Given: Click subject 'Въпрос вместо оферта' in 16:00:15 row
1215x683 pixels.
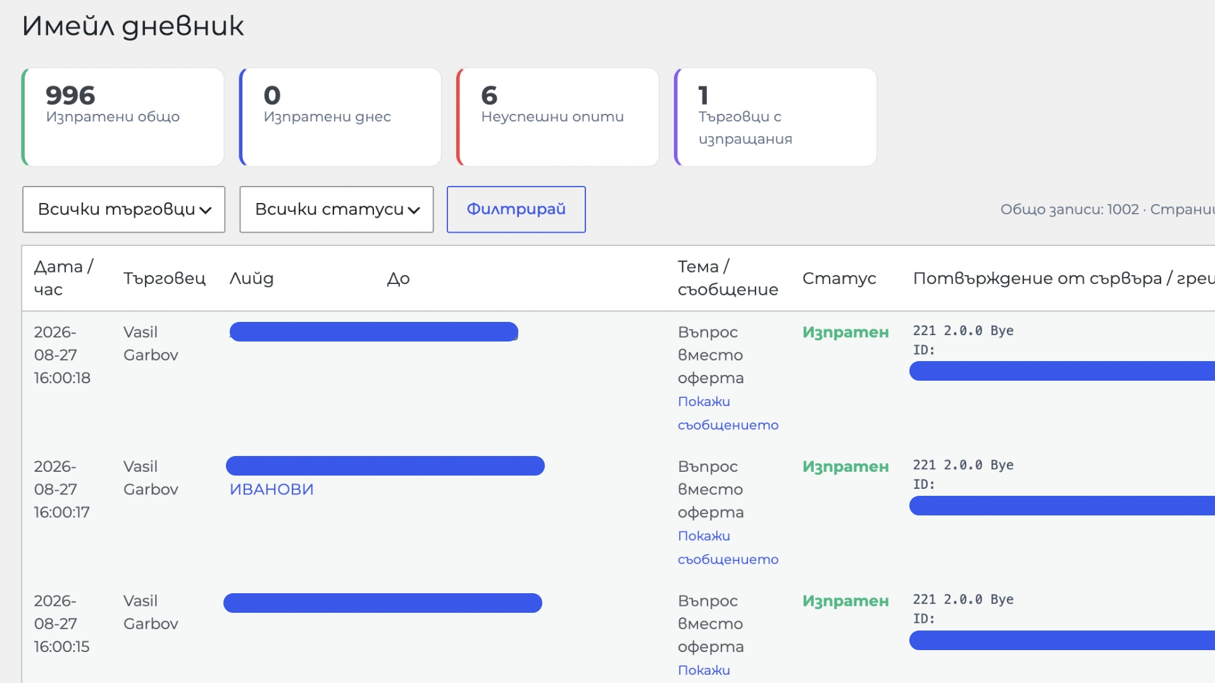Looking at the screenshot, I should [711, 624].
